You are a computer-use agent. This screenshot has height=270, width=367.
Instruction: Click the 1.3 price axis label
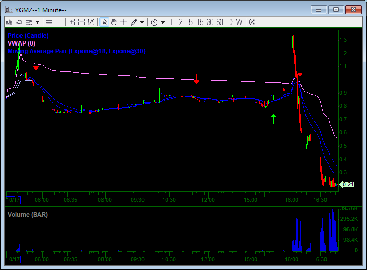click(x=343, y=40)
